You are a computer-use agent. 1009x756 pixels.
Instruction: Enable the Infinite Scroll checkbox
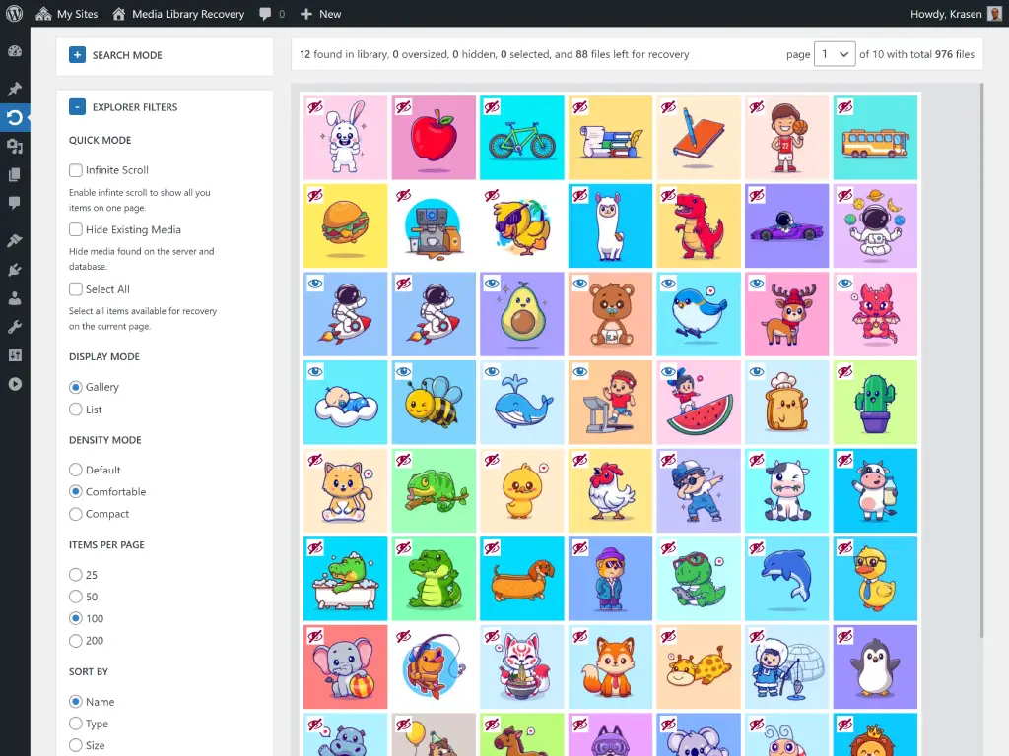pos(75,169)
